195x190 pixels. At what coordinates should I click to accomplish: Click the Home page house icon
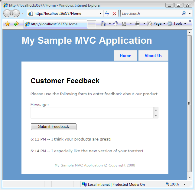103,23
